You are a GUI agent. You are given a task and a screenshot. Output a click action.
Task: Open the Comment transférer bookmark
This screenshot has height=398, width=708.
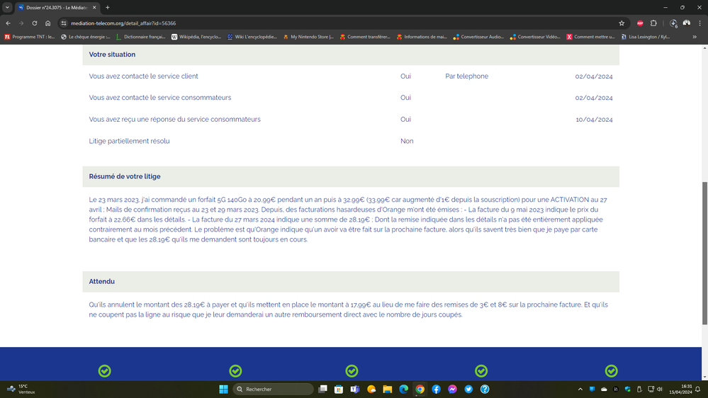365,37
